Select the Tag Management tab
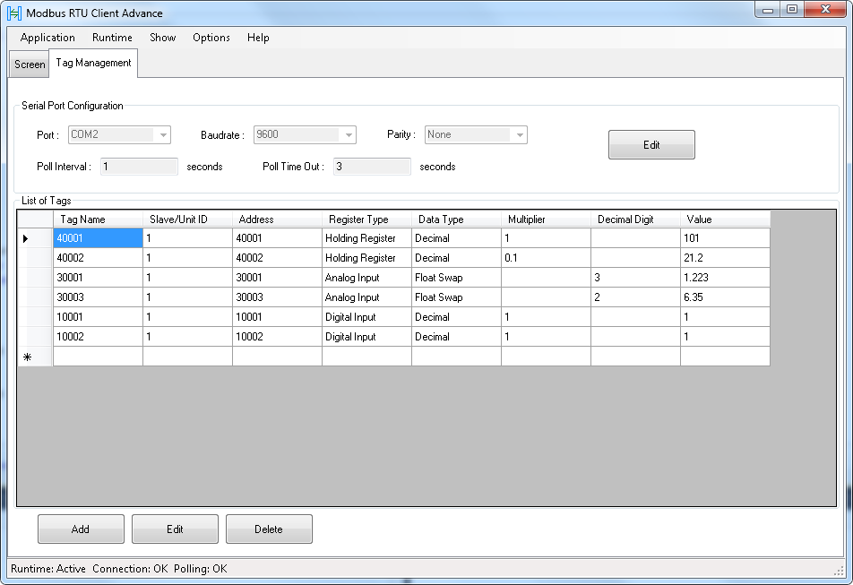 [x=93, y=63]
